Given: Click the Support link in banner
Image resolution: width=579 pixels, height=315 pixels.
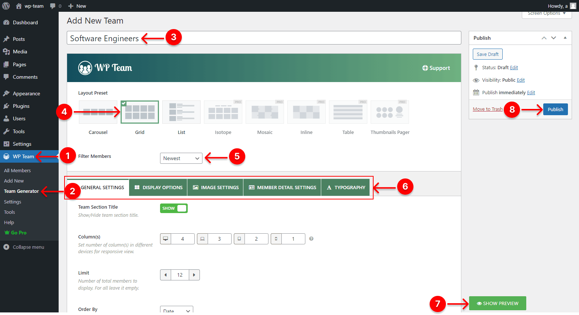Looking at the screenshot, I should [x=436, y=68].
